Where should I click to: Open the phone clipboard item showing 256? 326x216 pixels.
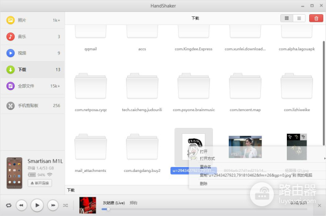(33, 106)
